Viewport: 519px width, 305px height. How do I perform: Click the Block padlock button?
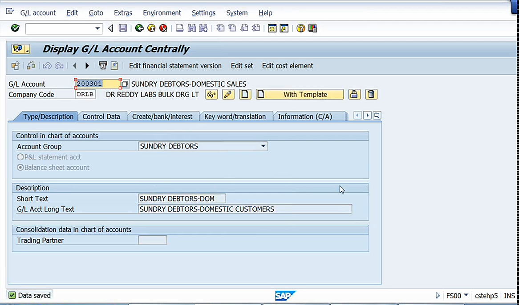[x=354, y=95]
